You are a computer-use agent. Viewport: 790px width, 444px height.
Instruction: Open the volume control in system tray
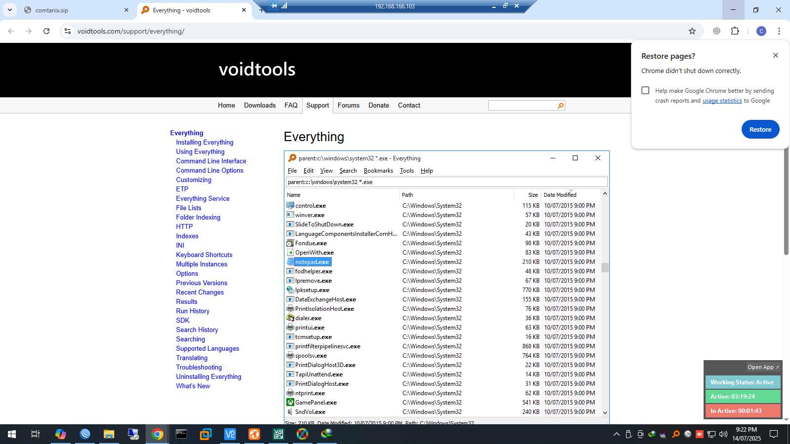723,434
